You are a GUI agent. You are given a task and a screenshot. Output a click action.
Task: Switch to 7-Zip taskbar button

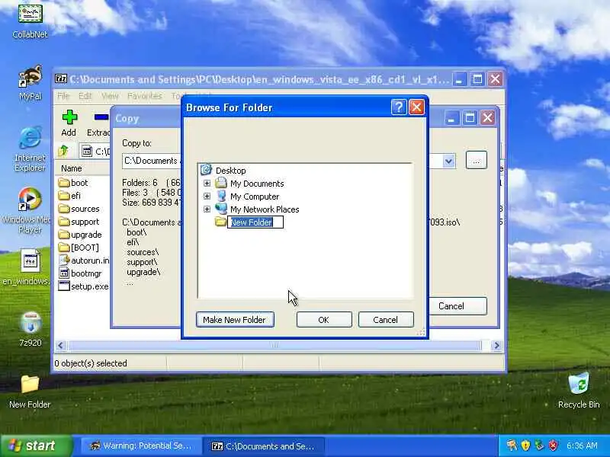(263, 446)
